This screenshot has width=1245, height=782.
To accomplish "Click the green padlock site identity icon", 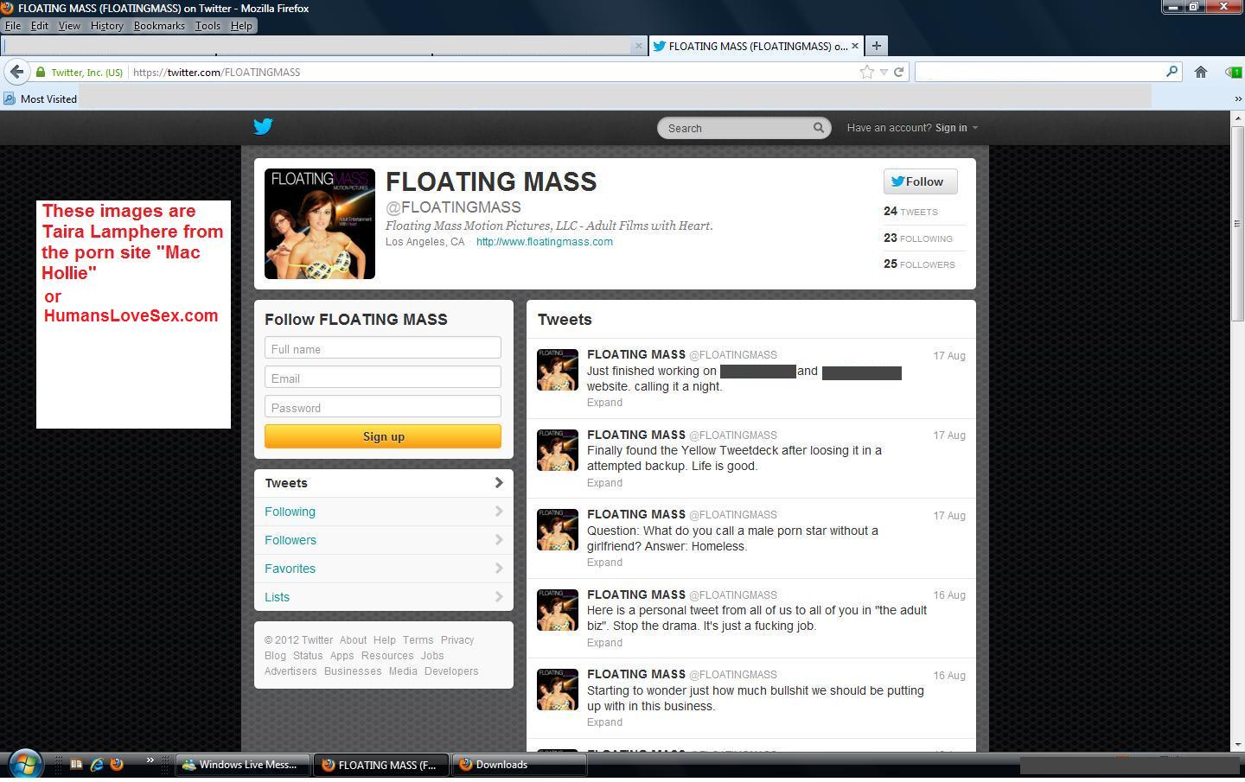I will [x=40, y=72].
